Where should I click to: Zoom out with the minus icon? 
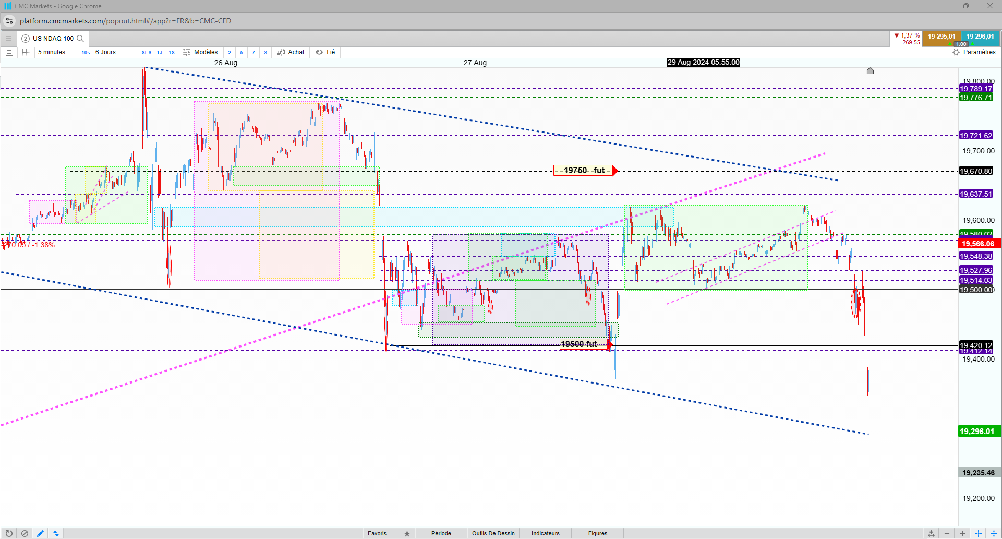pos(947,533)
